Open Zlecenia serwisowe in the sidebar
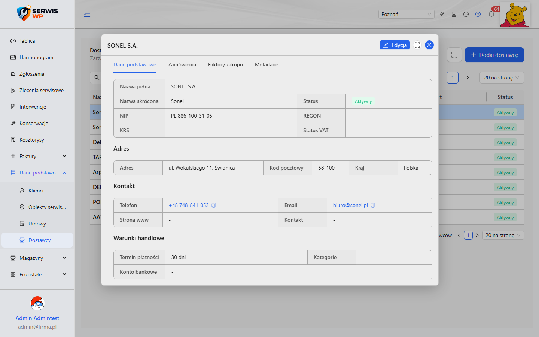Viewport: 539px width, 337px height. pos(37,90)
